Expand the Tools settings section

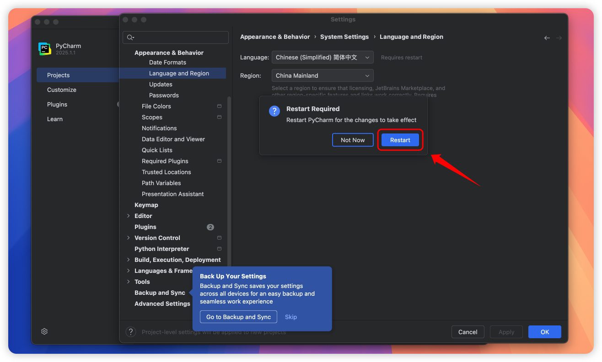(x=128, y=282)
